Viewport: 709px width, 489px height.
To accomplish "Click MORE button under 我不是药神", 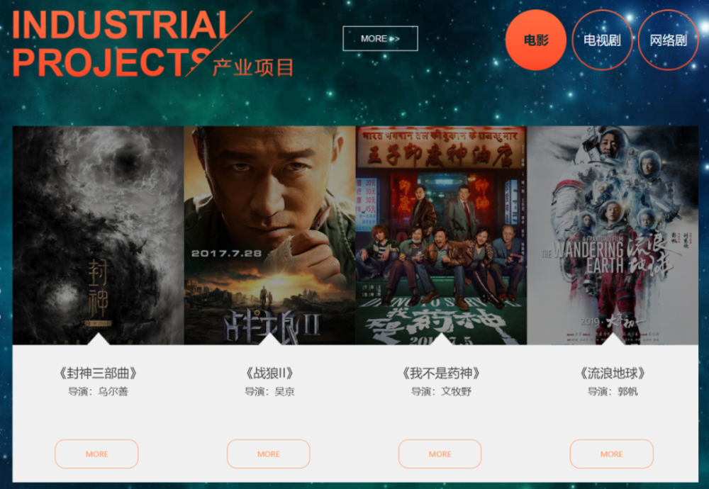I will point(440,454).
